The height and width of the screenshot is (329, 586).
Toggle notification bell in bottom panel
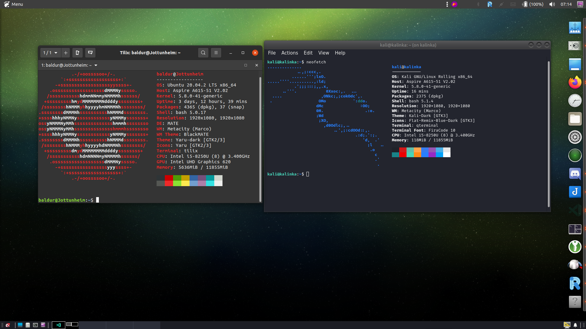click(x=575, y=325)
